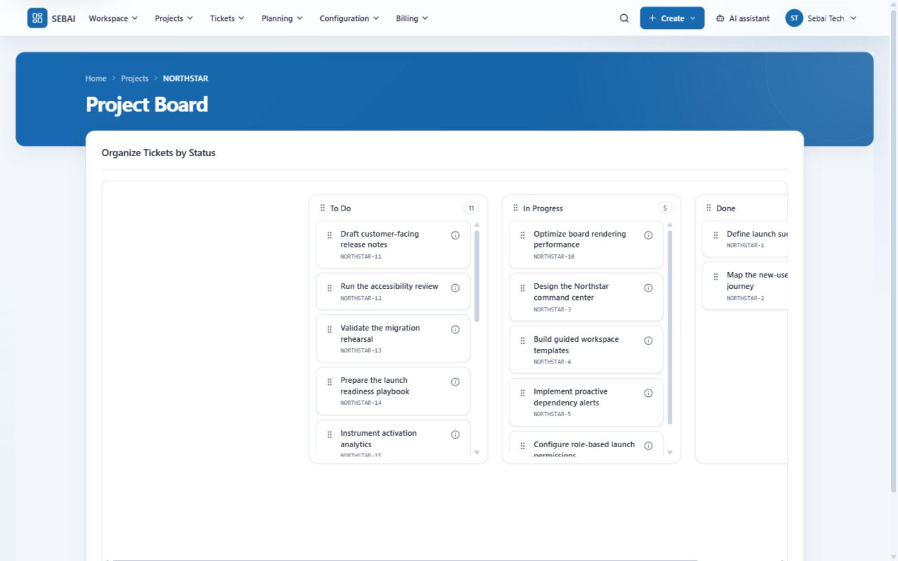
Task: Click the Done column drag handle
Action: (709, 208)
